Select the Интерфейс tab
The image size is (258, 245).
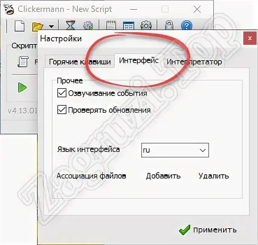[139, 61]
